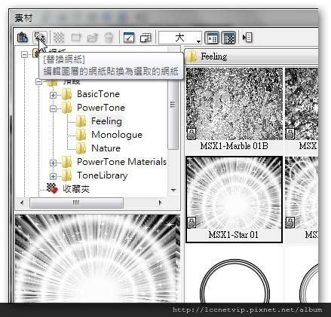The image size is (331, 317).
Task: Click the grayed new folder icon
Action: click(76, 38)
